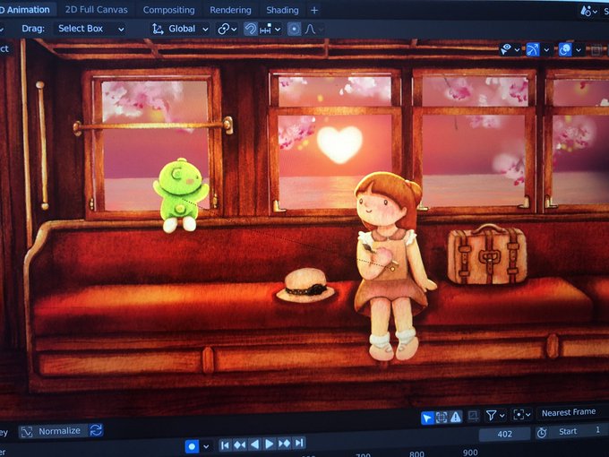Select the proportional falloff curve icon
Screen dimensions: 609x457
[310, 30]
